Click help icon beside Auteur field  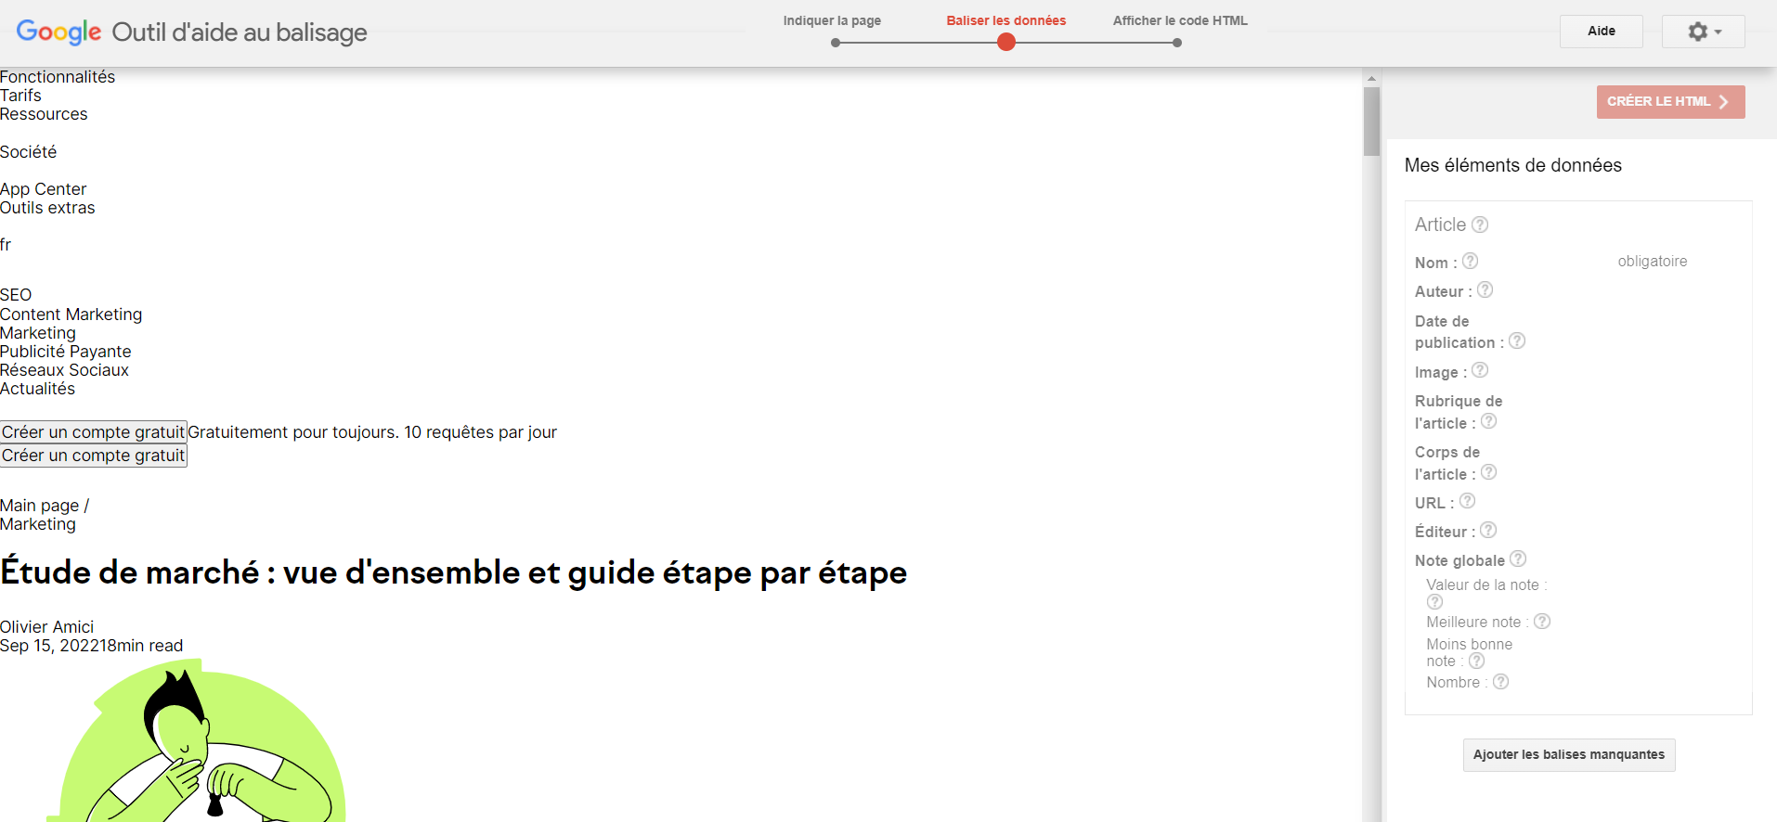tap(1485, 290)
